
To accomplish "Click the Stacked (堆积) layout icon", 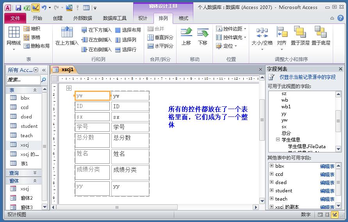I will pos(27,29).
